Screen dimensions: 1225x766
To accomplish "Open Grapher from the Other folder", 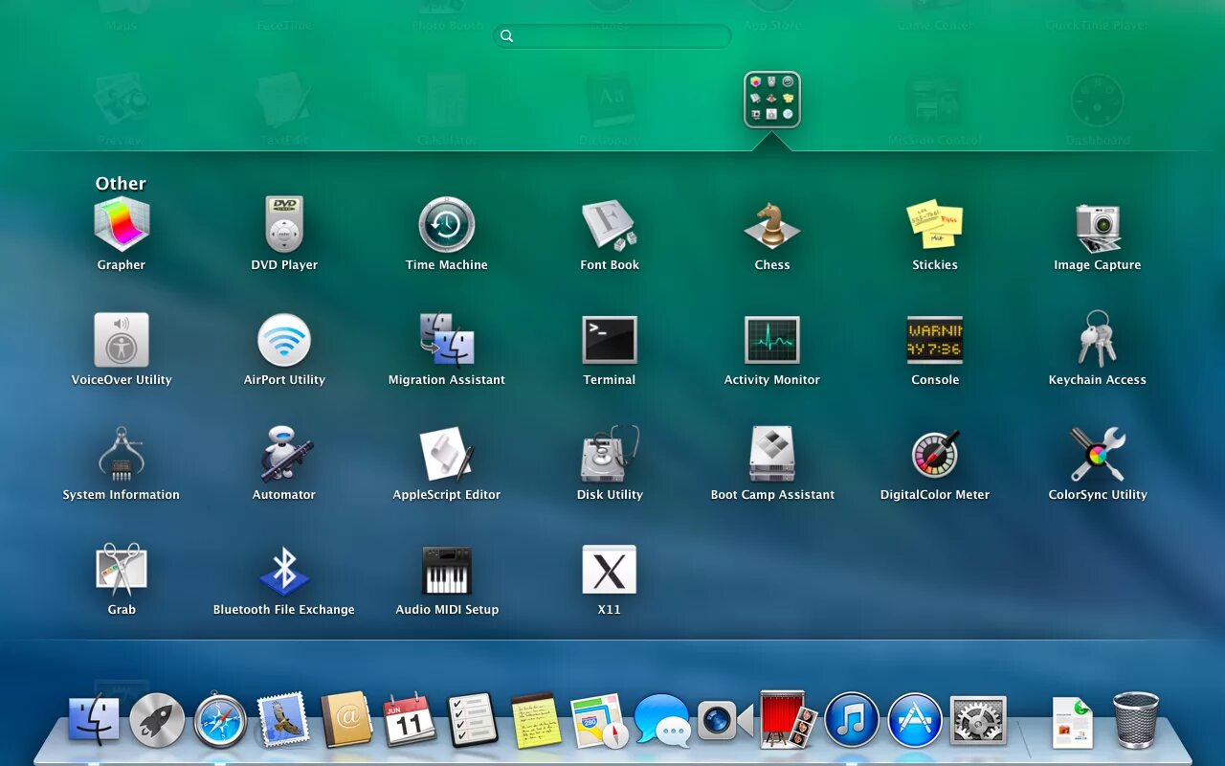I will click(x=122, y=225).
